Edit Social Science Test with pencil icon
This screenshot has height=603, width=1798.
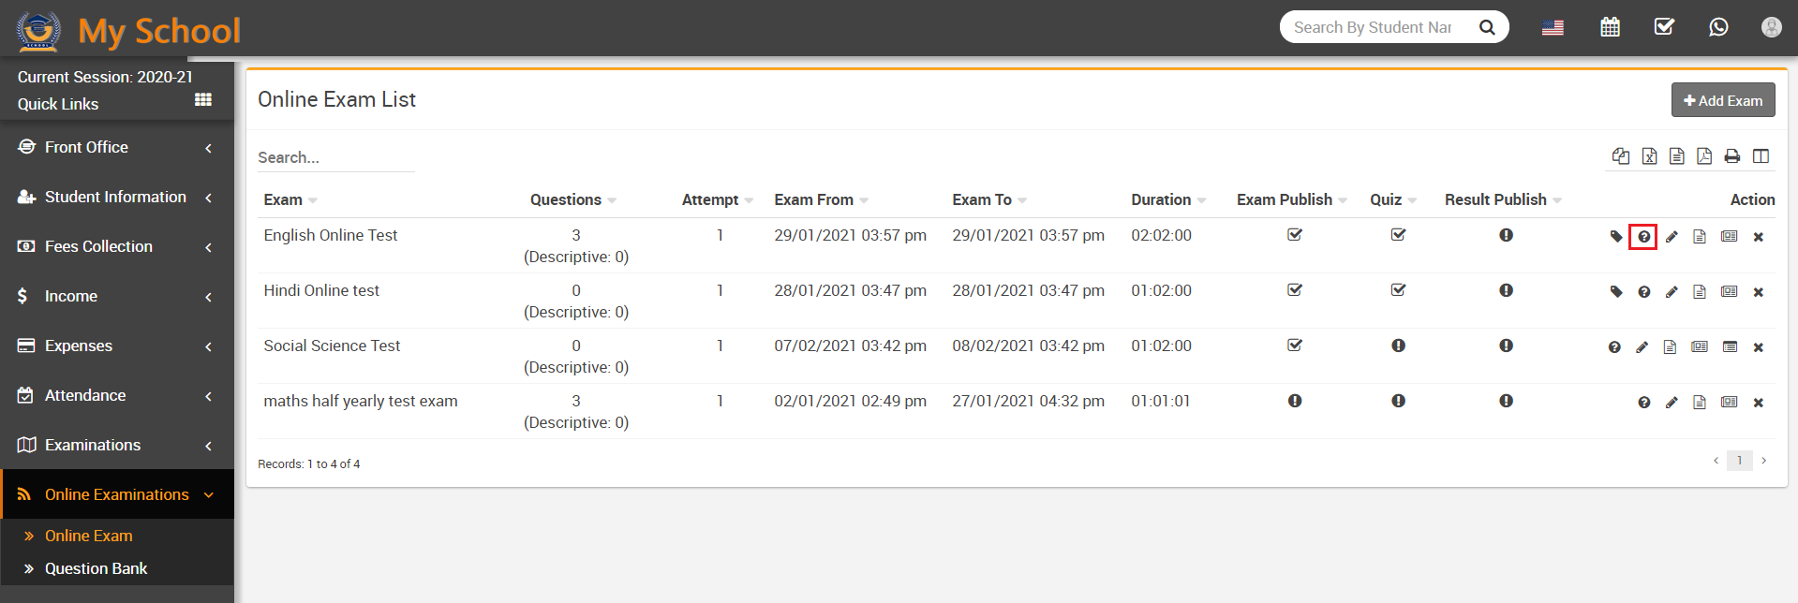click(x=1642, y=347)
